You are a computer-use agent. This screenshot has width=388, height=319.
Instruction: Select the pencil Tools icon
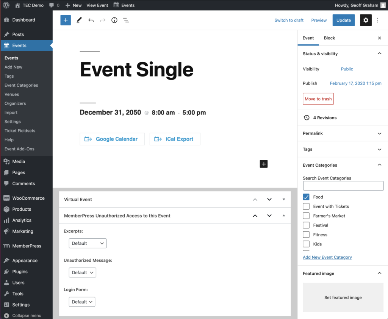point(79,20)
